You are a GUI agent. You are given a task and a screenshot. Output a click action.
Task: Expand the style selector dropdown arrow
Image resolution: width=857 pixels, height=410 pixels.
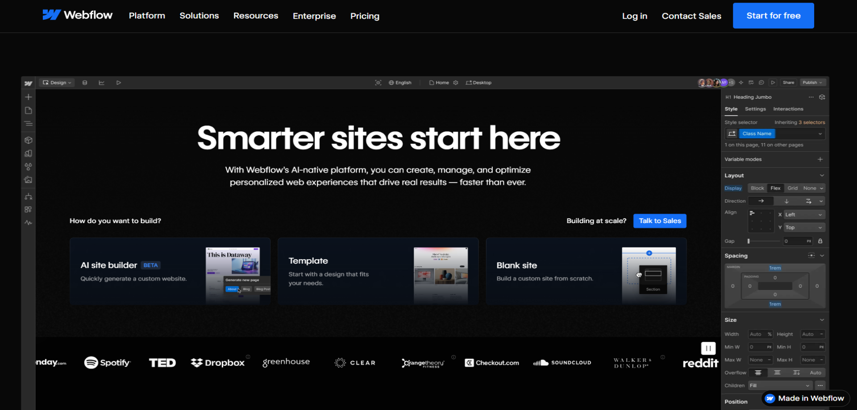[x=820, y=133]
